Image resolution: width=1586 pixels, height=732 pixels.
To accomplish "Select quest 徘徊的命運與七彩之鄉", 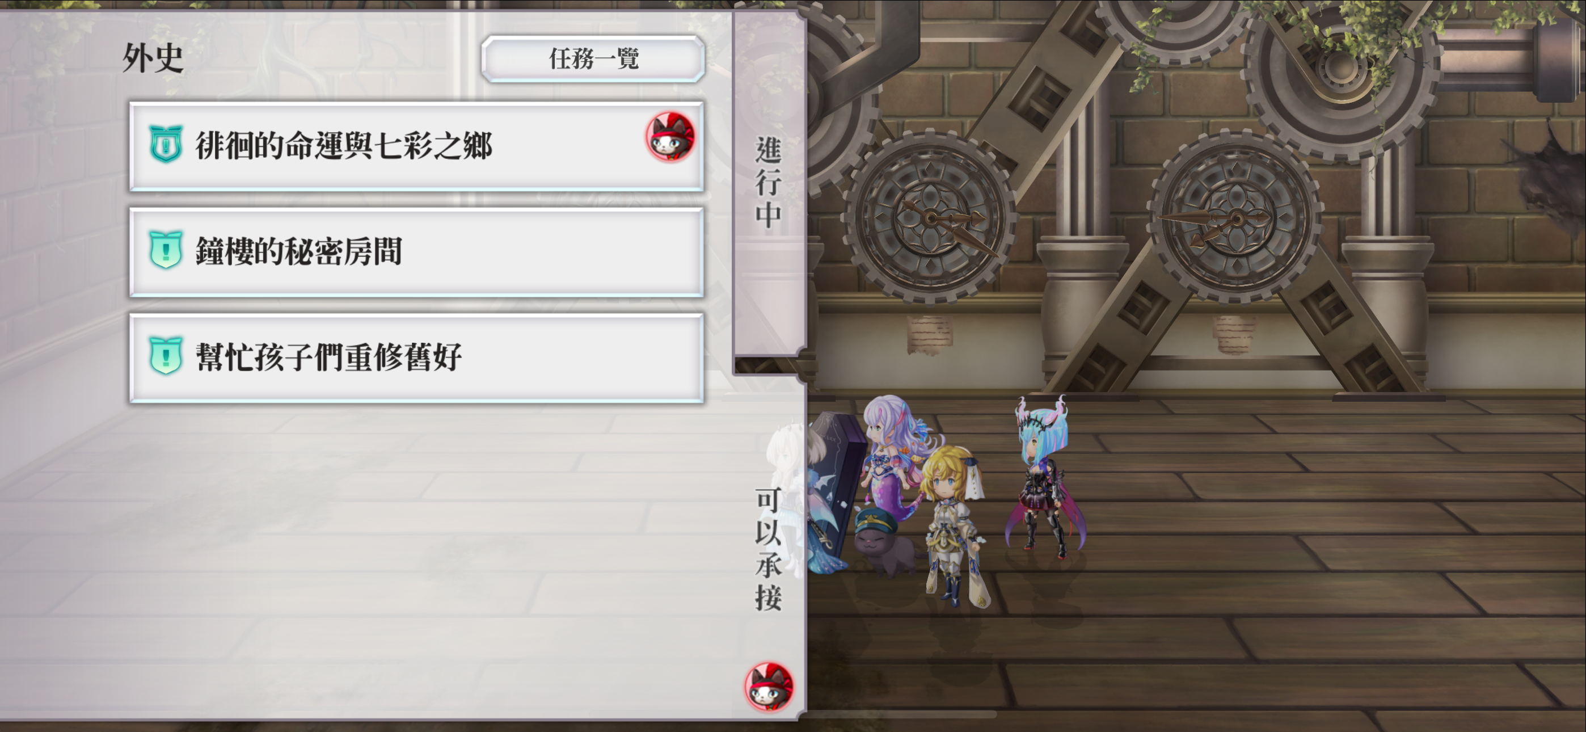I will pos(416,146).
